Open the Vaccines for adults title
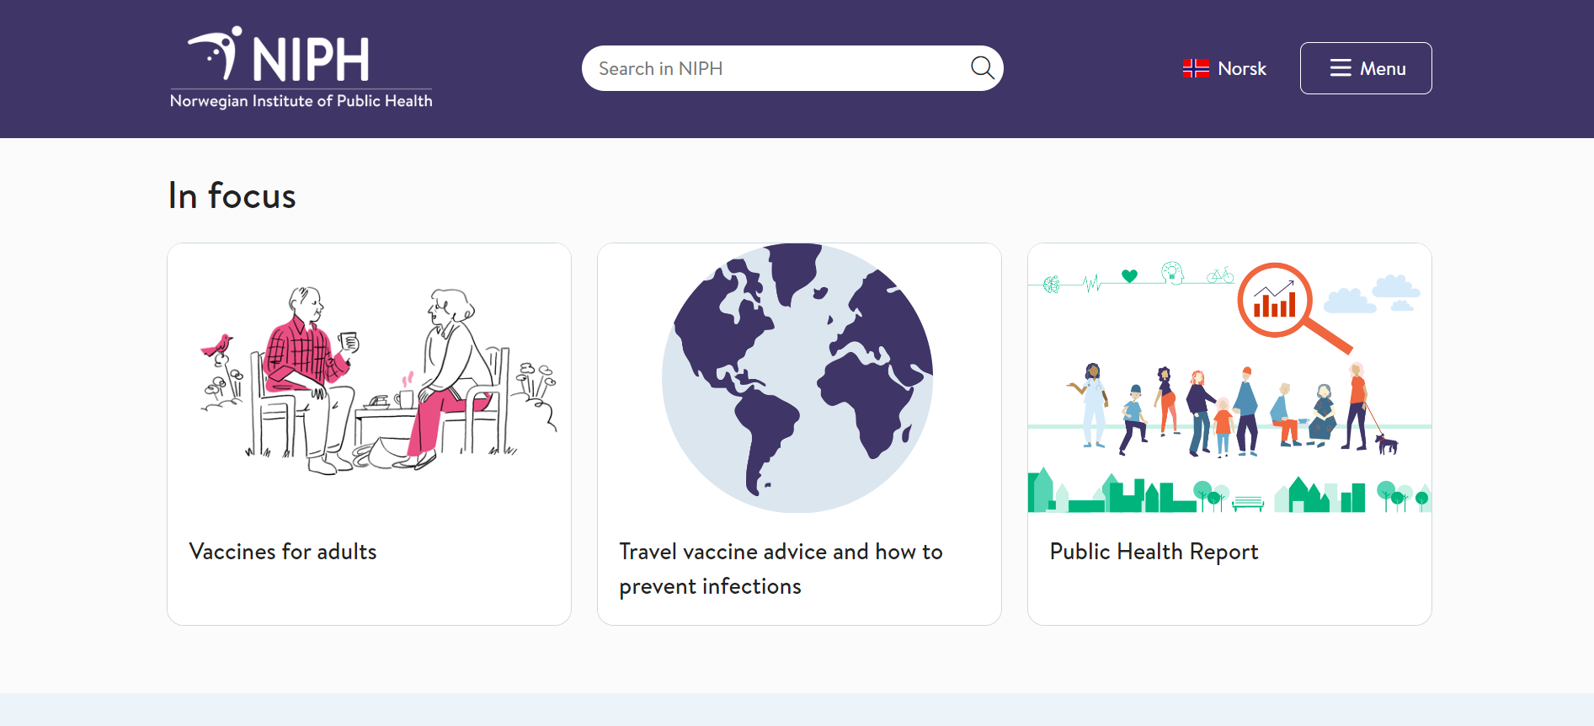 coord(283,552)
